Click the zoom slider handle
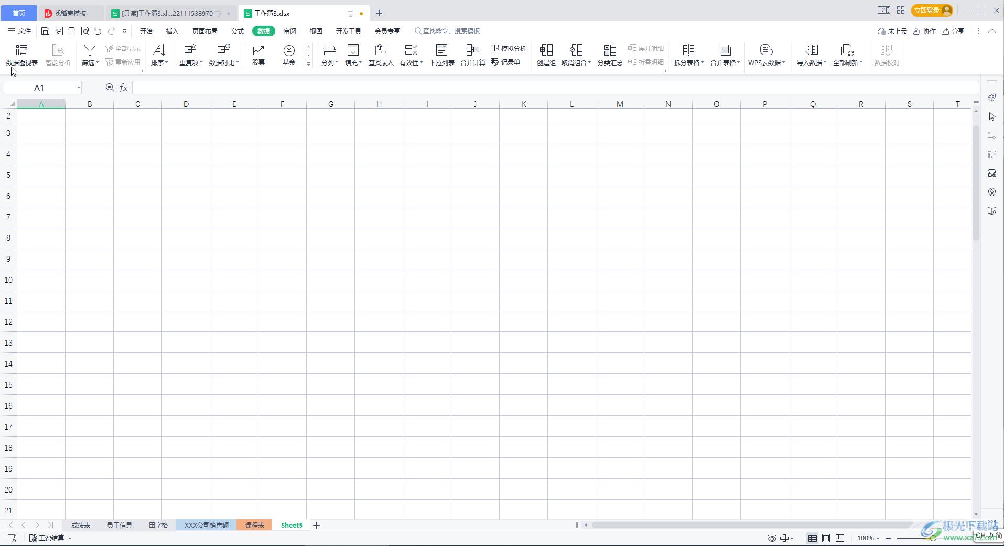This screenshot has height=546, width=1004. (x=933, y=538)
